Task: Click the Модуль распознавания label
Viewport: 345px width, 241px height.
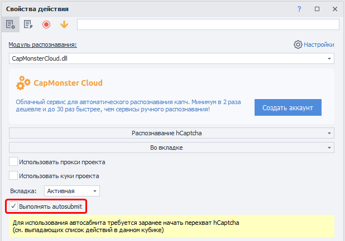Action: tap(42, 45)
